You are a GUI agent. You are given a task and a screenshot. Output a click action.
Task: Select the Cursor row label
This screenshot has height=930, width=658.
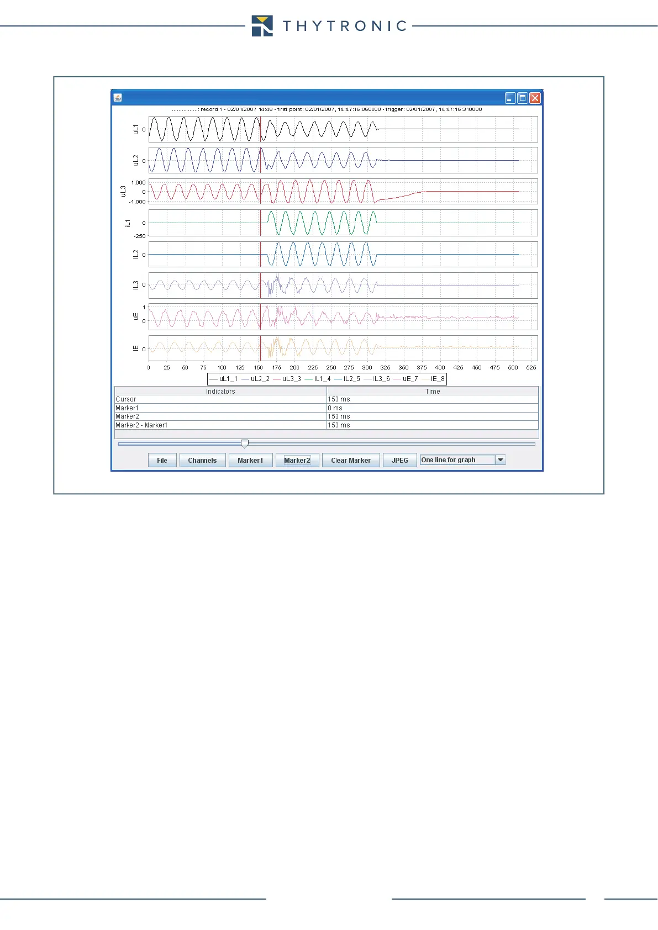(x=126, y=399)
